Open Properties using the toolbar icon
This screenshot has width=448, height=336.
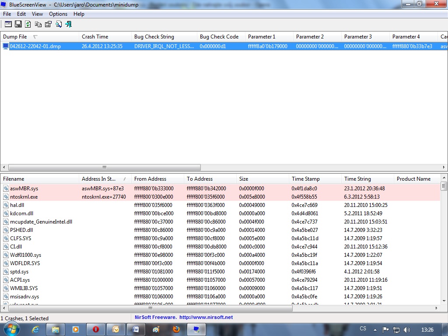click(x=48, y=24)
